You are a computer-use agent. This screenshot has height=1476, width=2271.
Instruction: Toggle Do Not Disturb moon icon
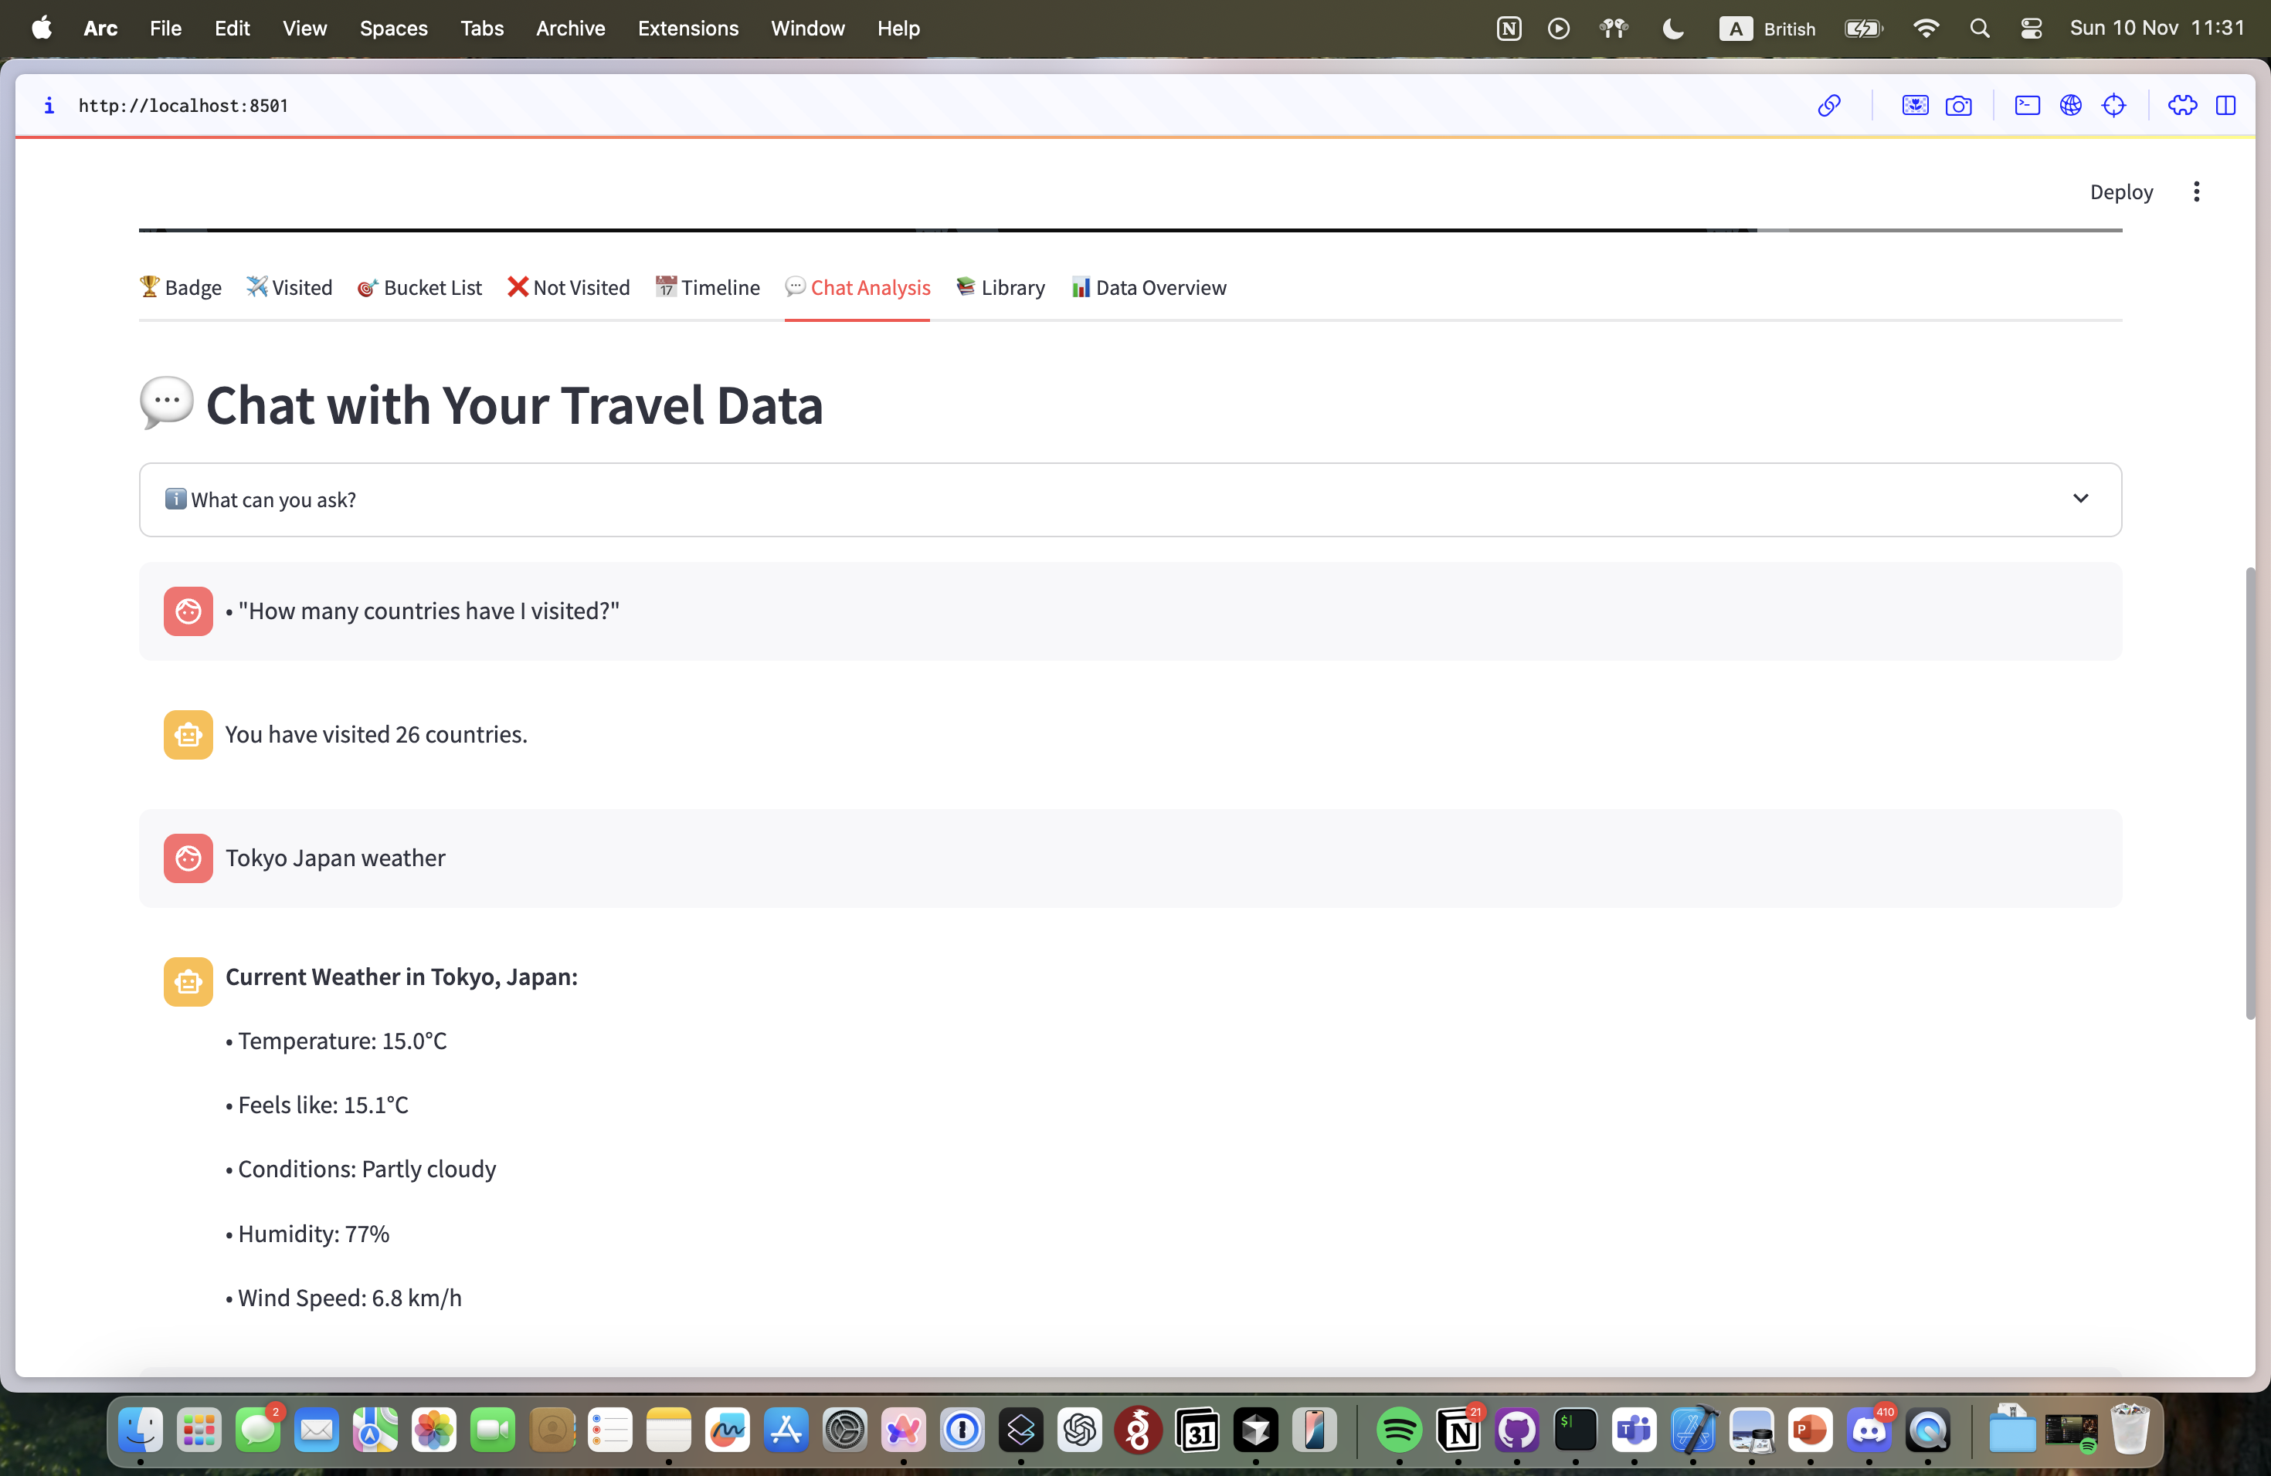point(1672,29)
